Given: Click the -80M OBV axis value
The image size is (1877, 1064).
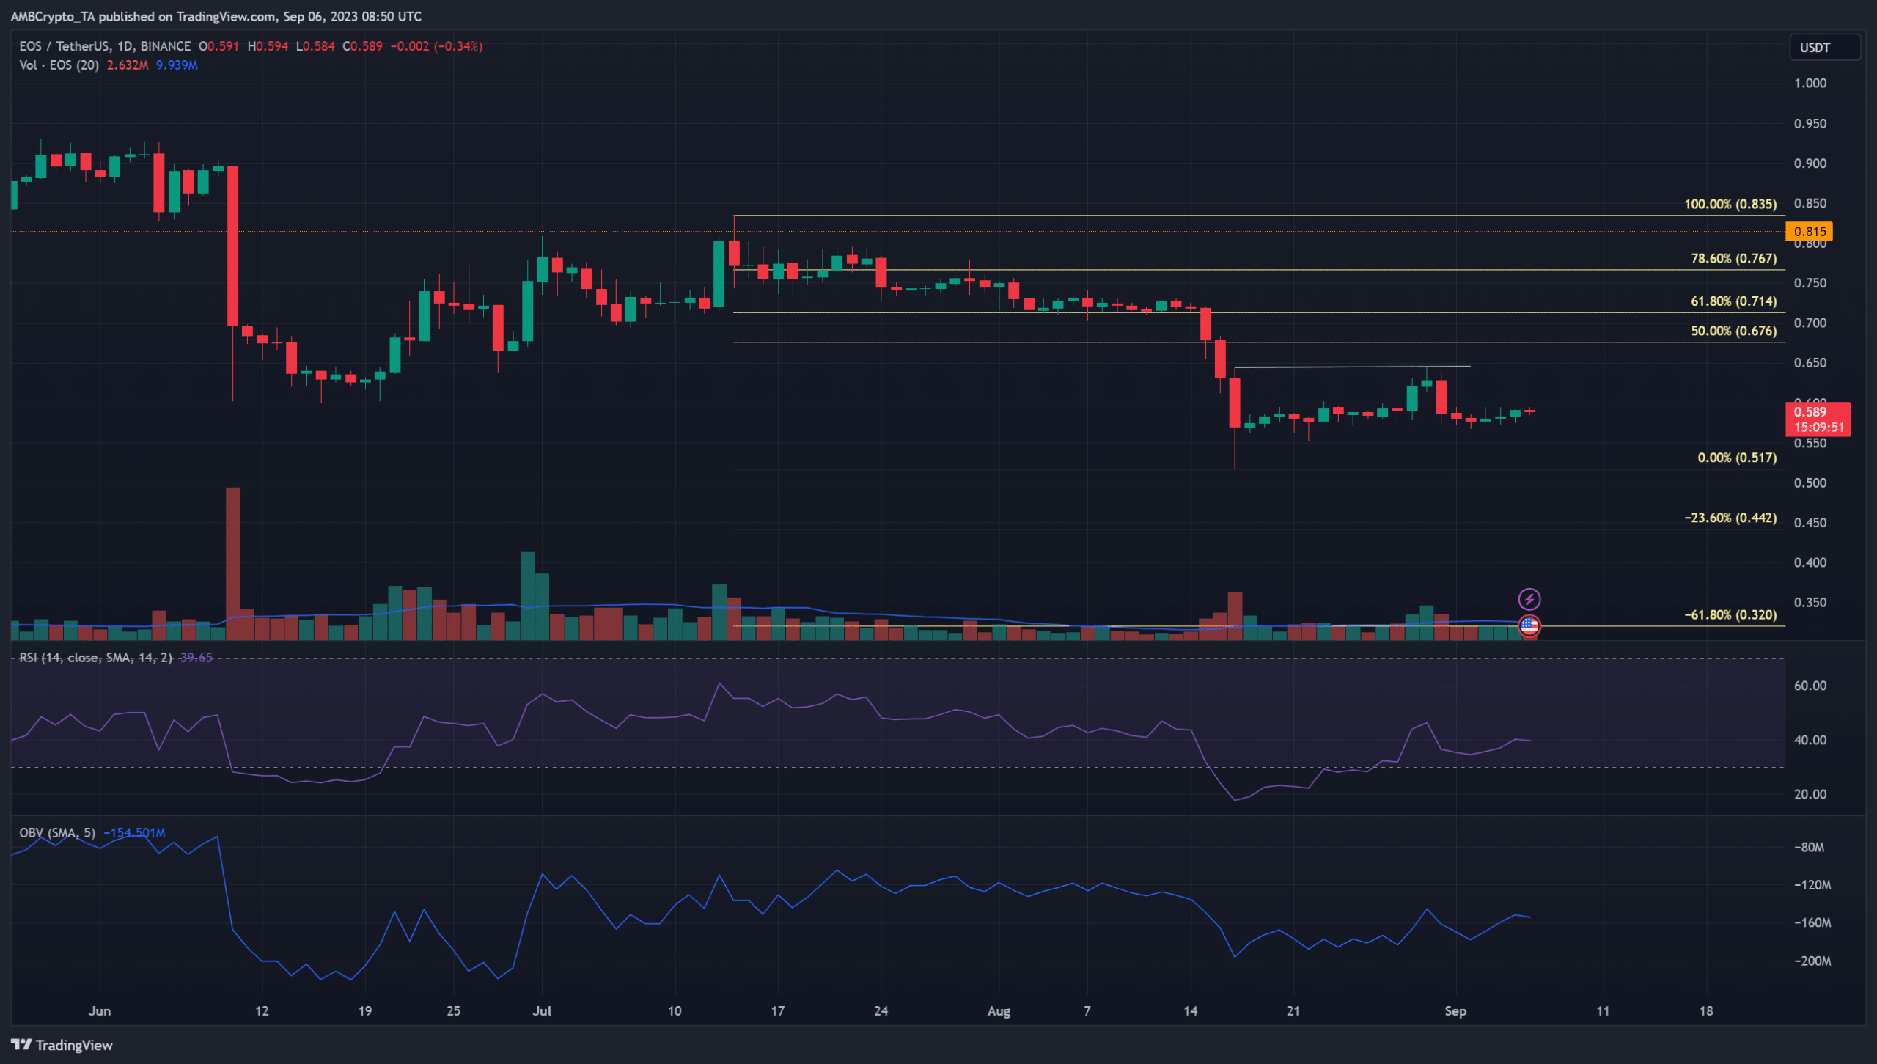Looking at the screenshot, I should 1809,848.
